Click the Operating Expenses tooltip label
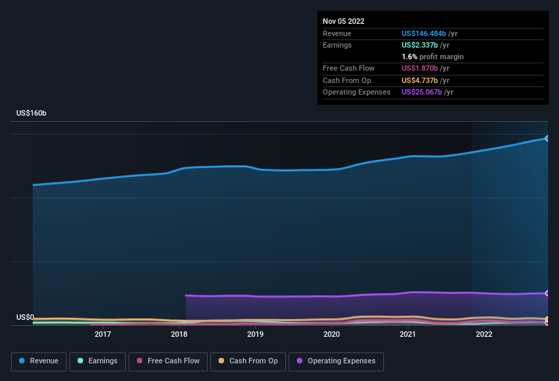The height and width of the screenshot is (381, 559). click(x=356, y=93)
